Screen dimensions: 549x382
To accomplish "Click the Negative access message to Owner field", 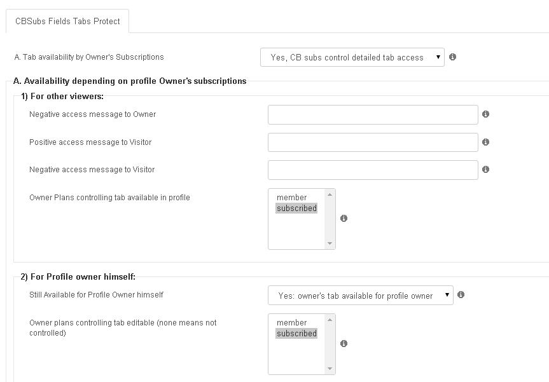I will 373,115.
